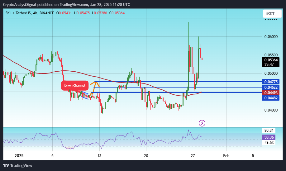This screenshot has width=286, height=171.
Task: Select the 0.04622 blue price label
Action: pos(271,87)
